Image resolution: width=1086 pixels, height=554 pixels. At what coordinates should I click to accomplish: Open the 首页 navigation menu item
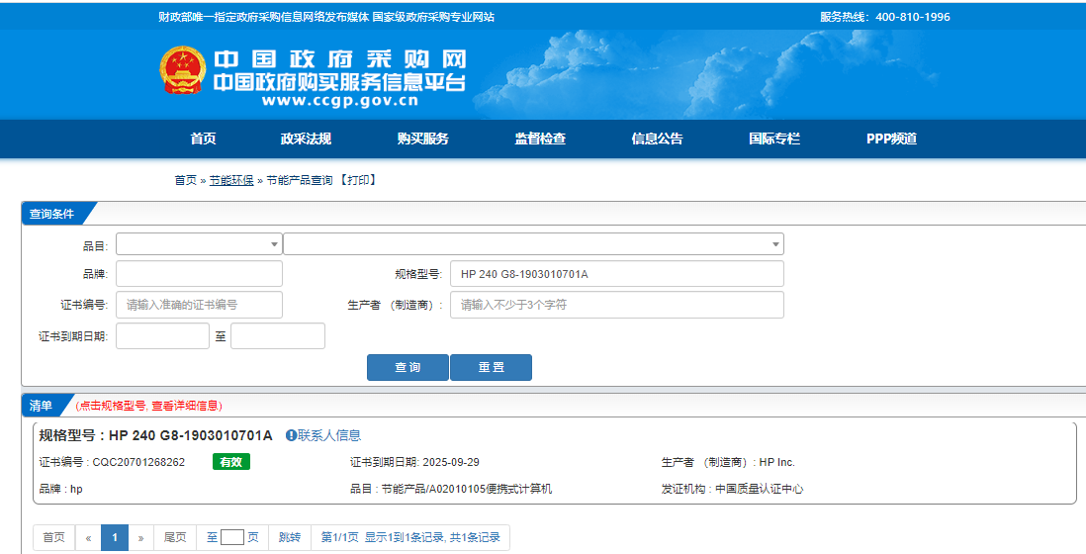203,138
